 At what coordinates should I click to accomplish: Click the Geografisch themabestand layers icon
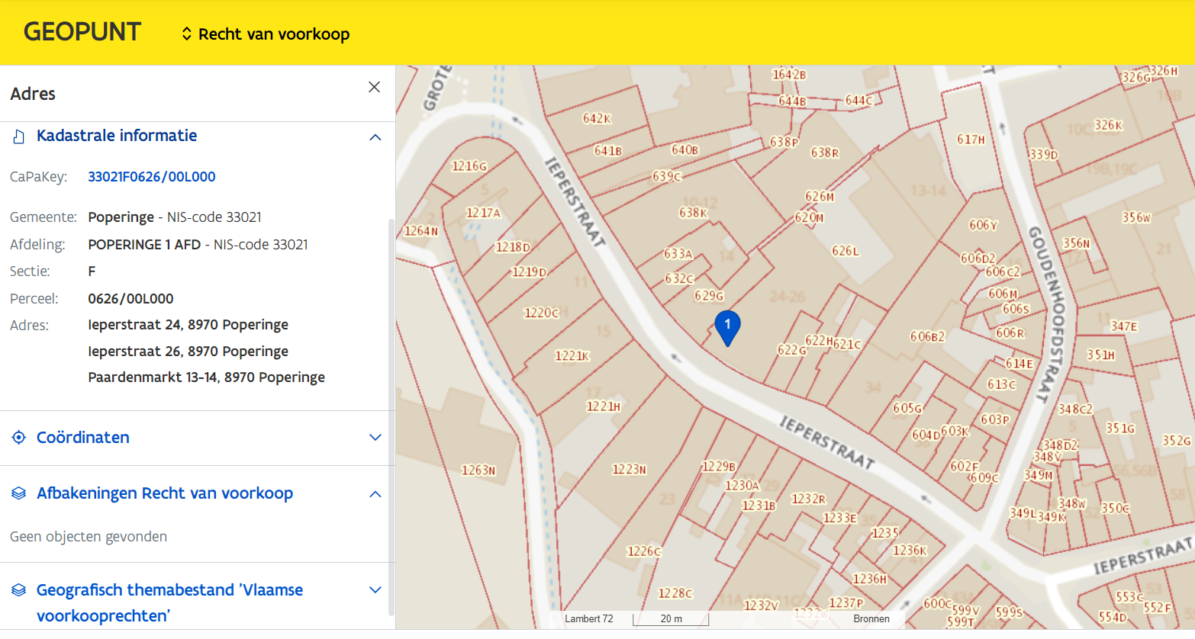point(19,591)
